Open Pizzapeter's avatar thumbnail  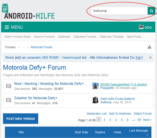[95, 86]
